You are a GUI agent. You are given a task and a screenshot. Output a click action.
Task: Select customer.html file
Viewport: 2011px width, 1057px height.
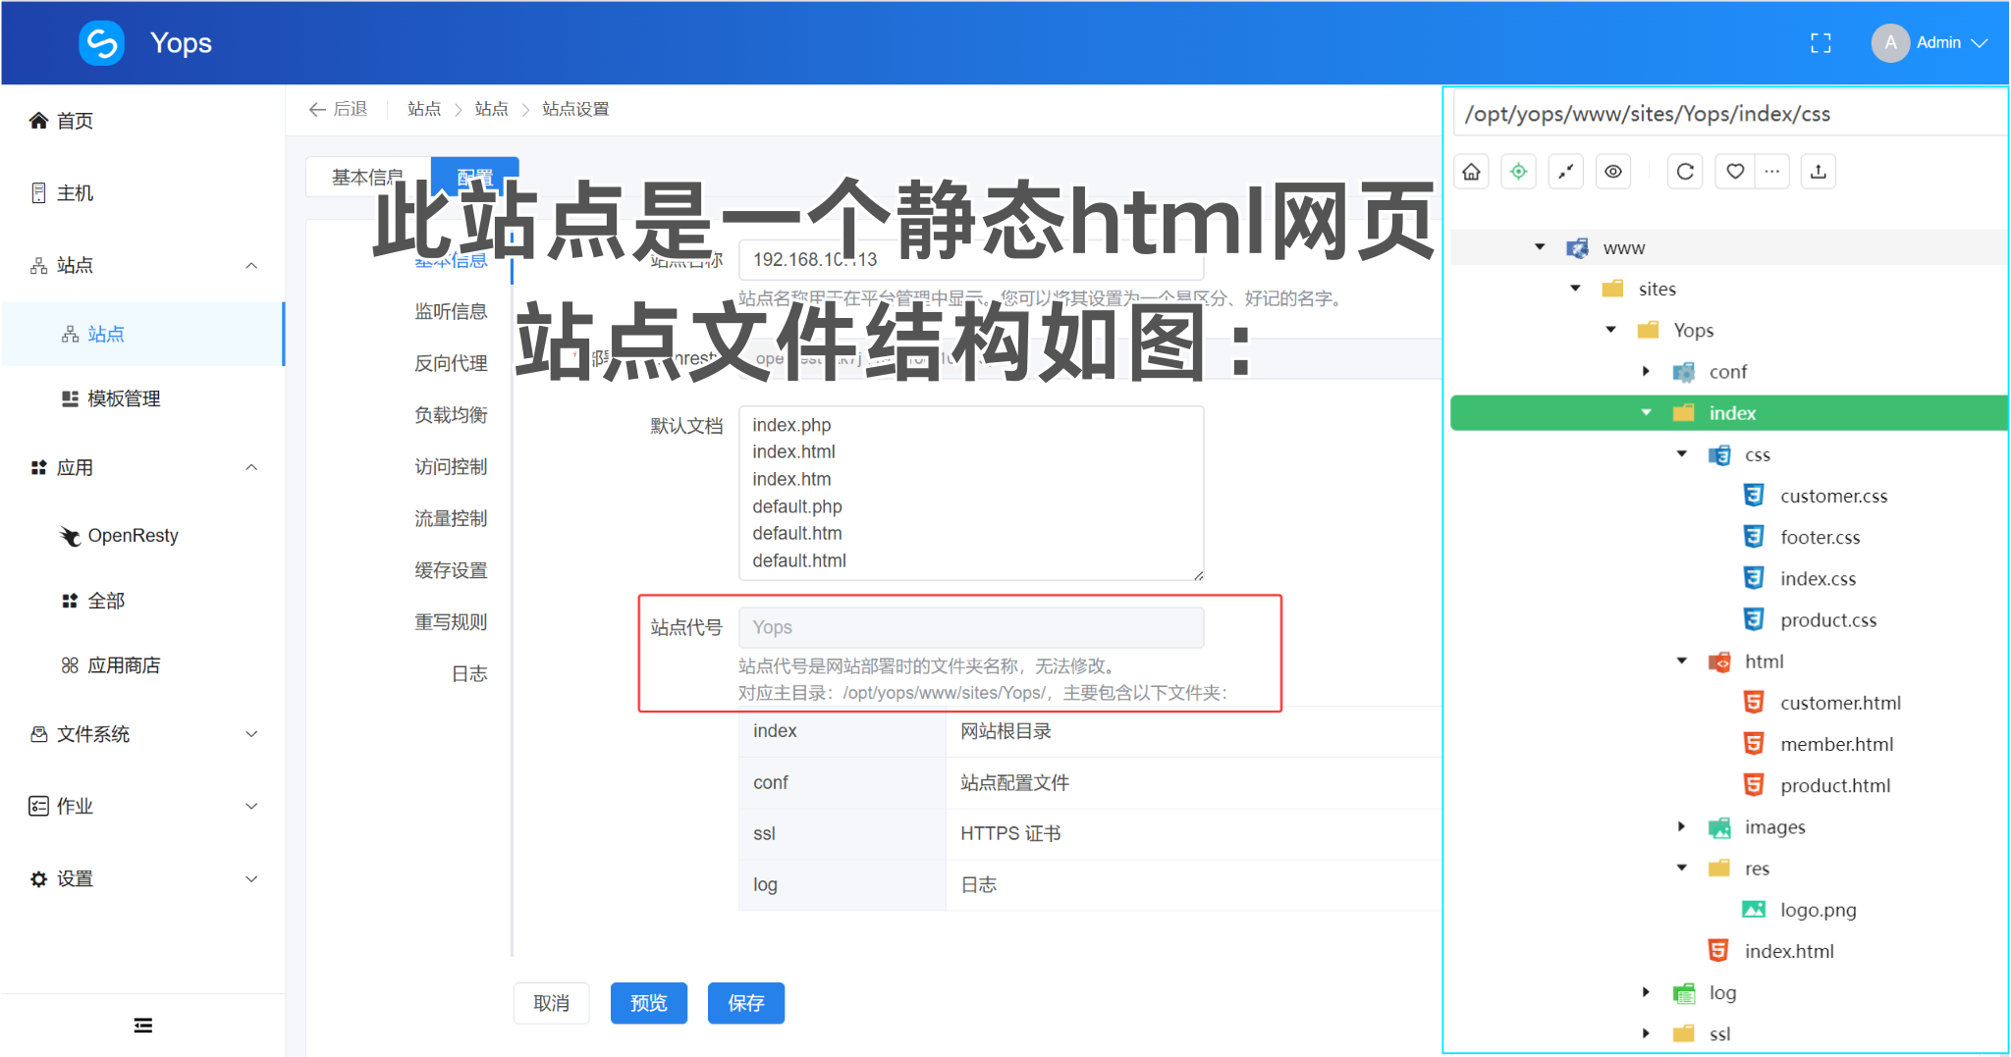[1840, 703]
